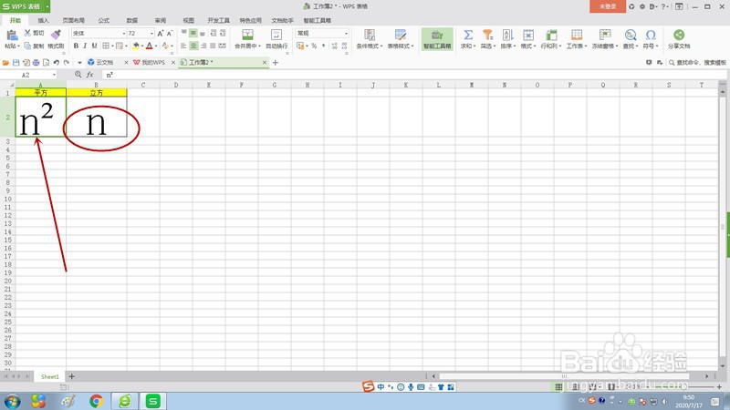Toggle italic formatting
Image resolution: width=730 pixels, height=410 pixels.
pyautogui.click(x=85, y=46)
